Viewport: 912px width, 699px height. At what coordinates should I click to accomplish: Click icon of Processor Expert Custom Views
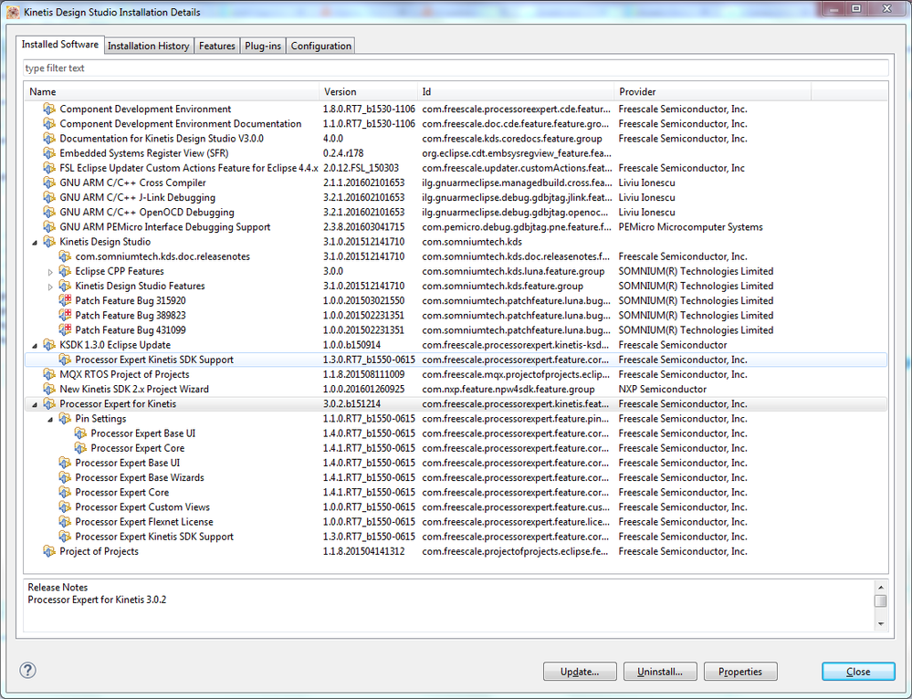coord(65,507)
